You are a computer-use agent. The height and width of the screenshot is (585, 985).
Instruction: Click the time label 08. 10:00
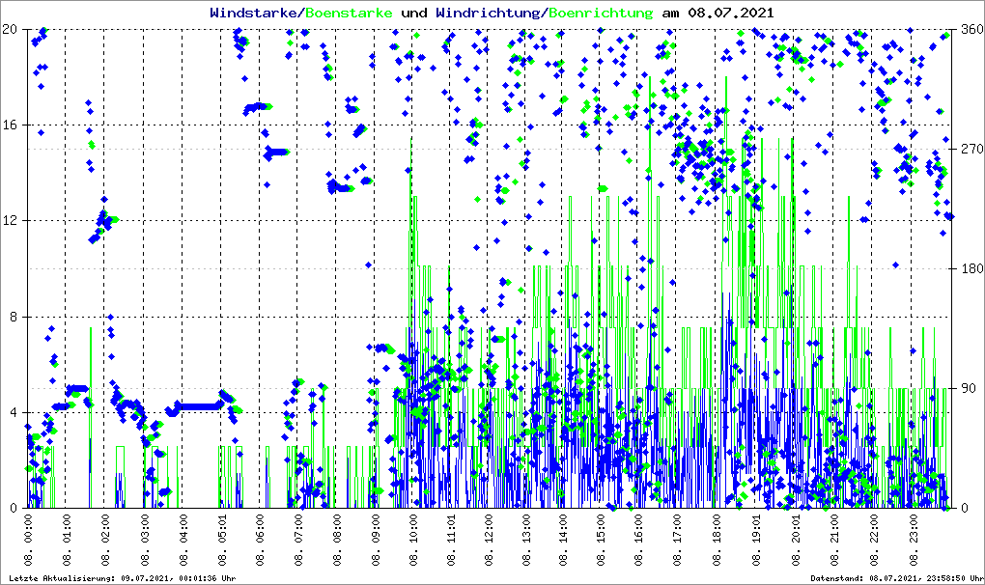pyautogui.click(x=413, y=541)
